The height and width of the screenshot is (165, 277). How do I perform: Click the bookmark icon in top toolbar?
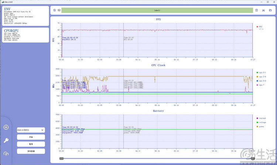pyautogui.click(x=257, y=10)
